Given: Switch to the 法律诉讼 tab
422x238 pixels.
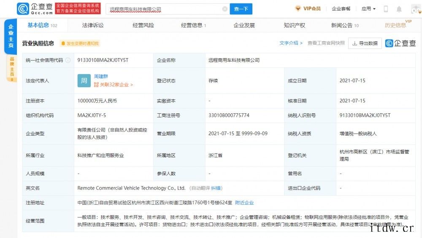Looking at the screenshot, I should coord(93,25).
